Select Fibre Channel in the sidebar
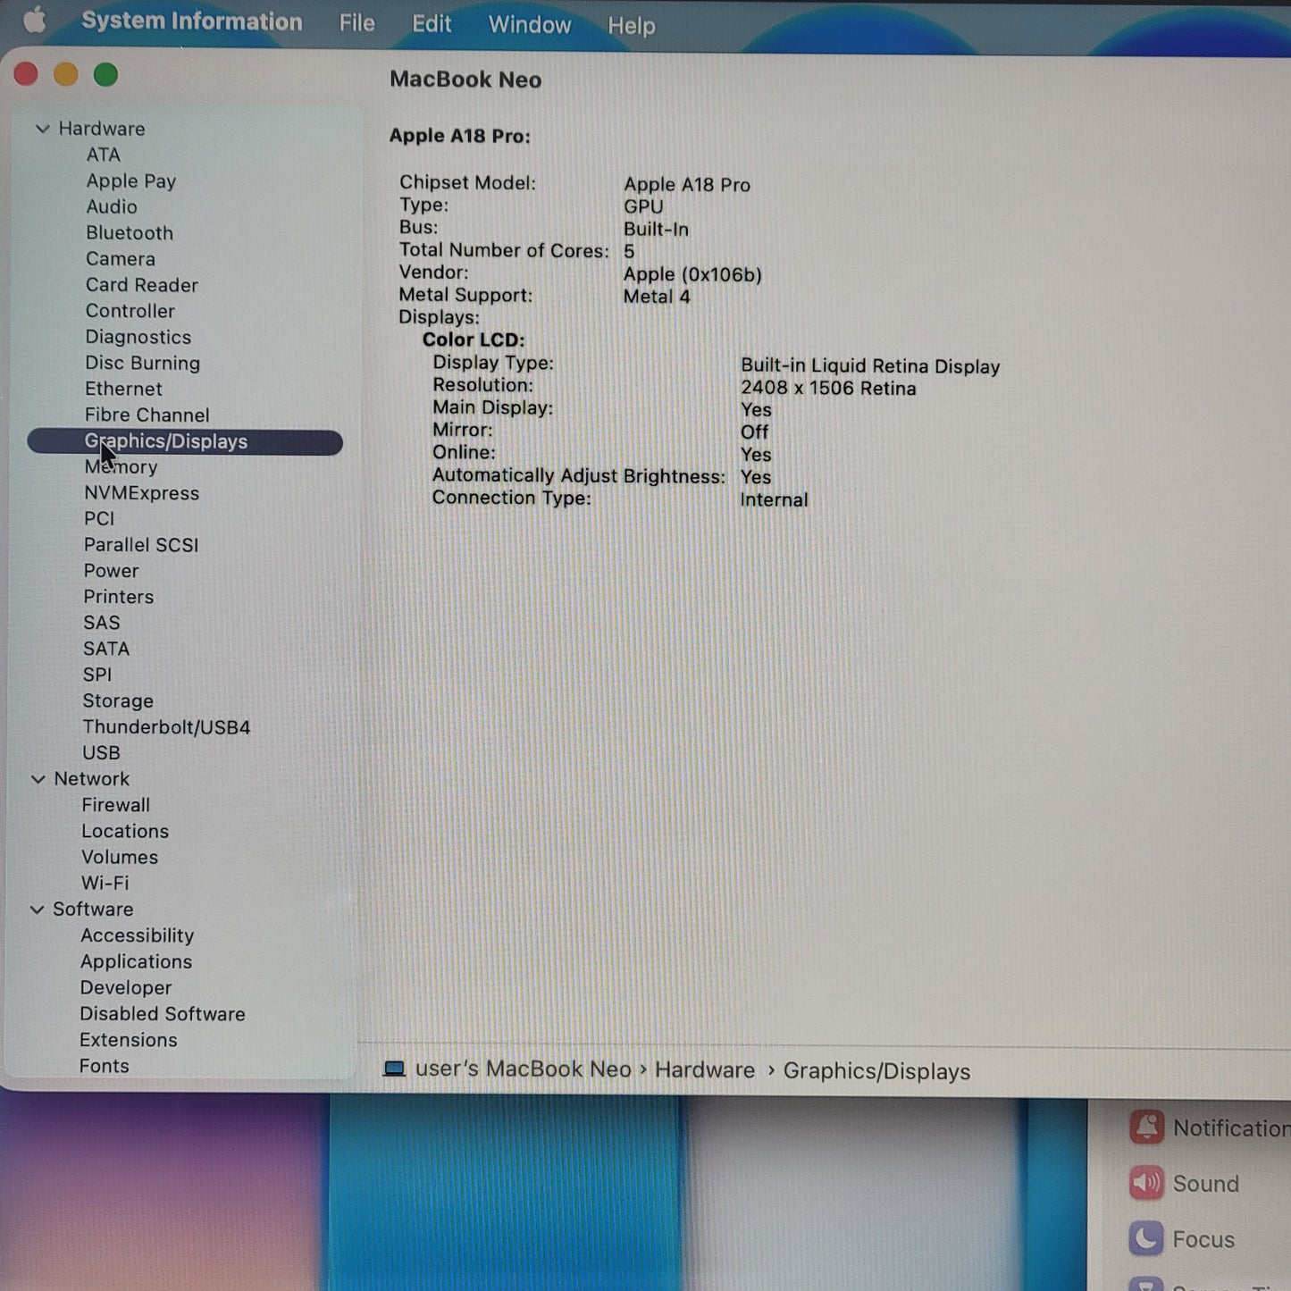1291x1291 pixels. 147,415
